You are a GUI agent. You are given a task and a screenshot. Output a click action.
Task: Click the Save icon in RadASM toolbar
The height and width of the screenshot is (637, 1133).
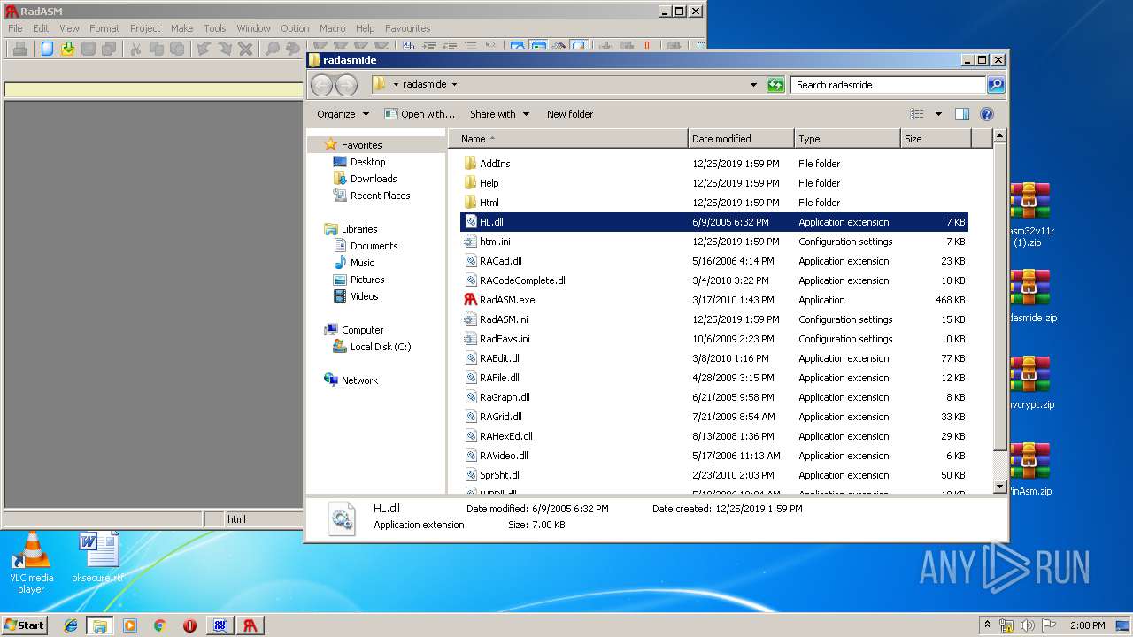point(89,50)
